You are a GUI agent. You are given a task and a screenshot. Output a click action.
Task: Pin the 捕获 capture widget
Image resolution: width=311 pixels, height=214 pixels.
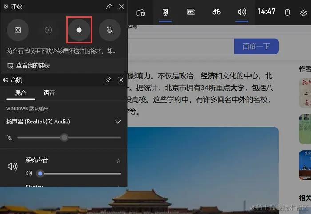pos(108,7)
